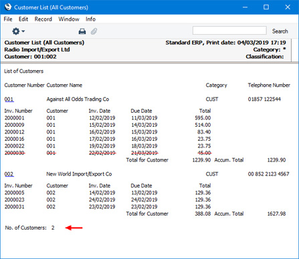Click due date 14/03/2019

pos(144,125)
